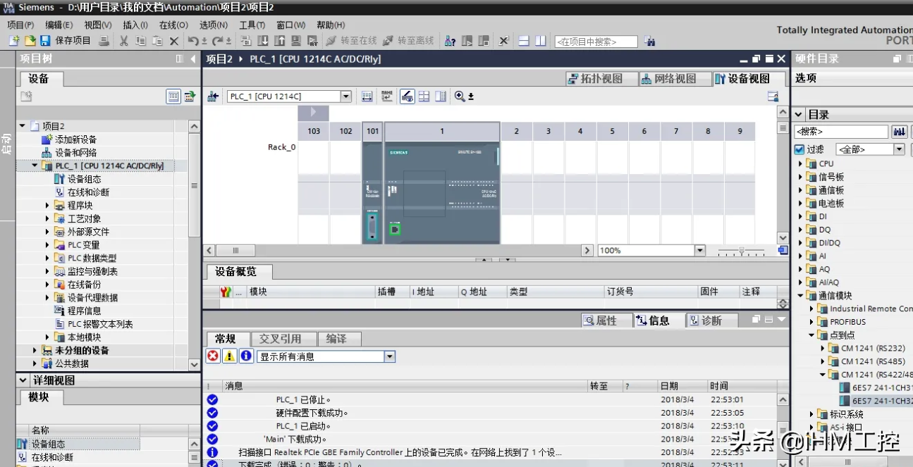
Task: Open the 设备概览 tab
Action: tap(236, 272)
